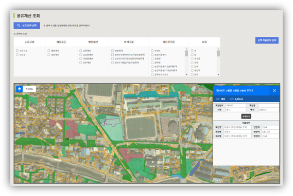Click the map type label beside layer icon
Screen dimensions: 293x196
(x=29, y=89)
